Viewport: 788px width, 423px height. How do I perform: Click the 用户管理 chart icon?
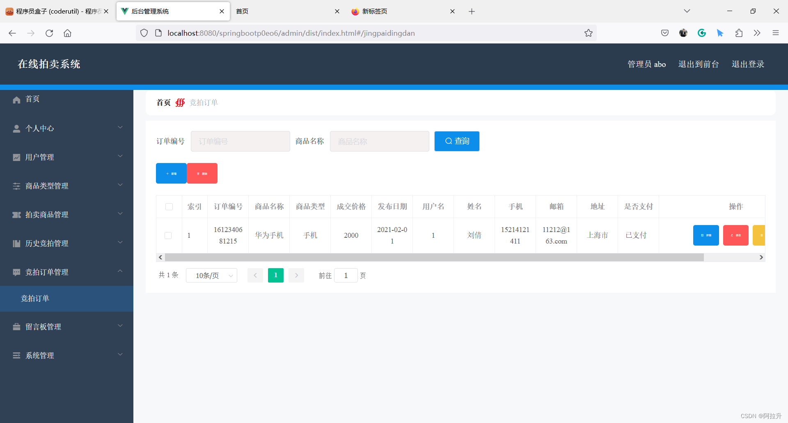(16, 157)
